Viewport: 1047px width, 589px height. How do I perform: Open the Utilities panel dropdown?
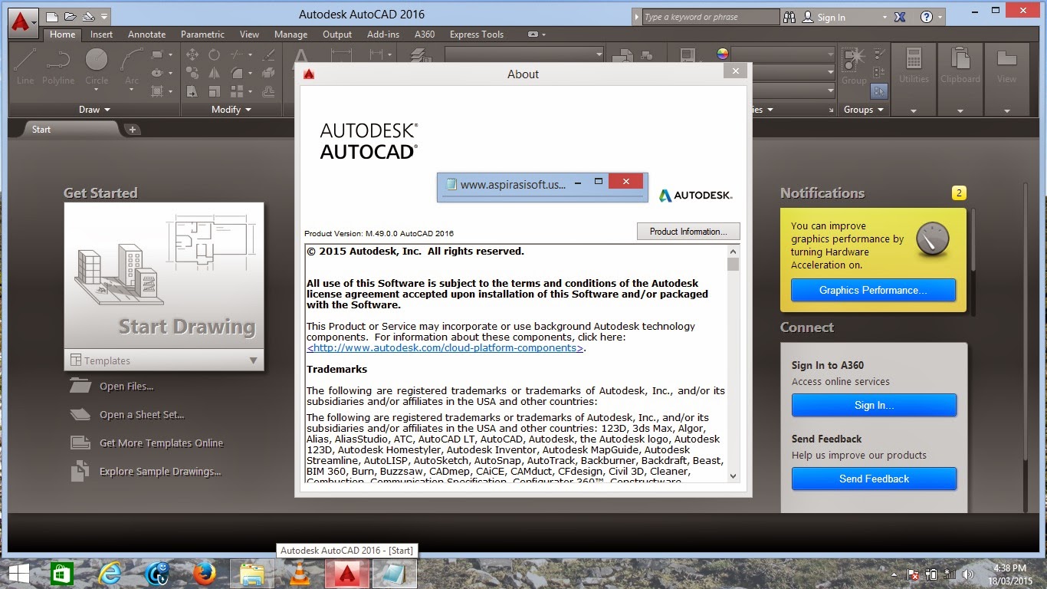click(x=914, y=111)
